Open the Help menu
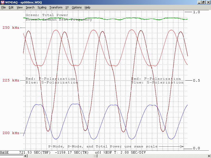The width and height of the screenshot is (211, 158). click(88, 7)
